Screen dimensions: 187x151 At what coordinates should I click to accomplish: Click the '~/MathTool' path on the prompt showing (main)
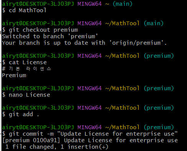(122, 23)
